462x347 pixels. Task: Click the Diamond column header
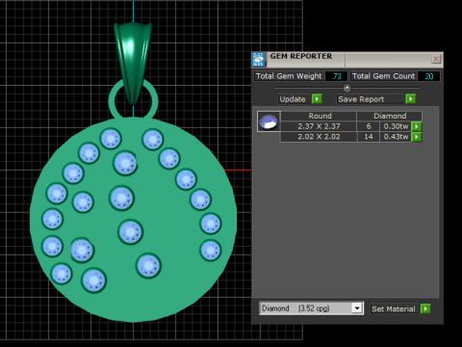390,116
